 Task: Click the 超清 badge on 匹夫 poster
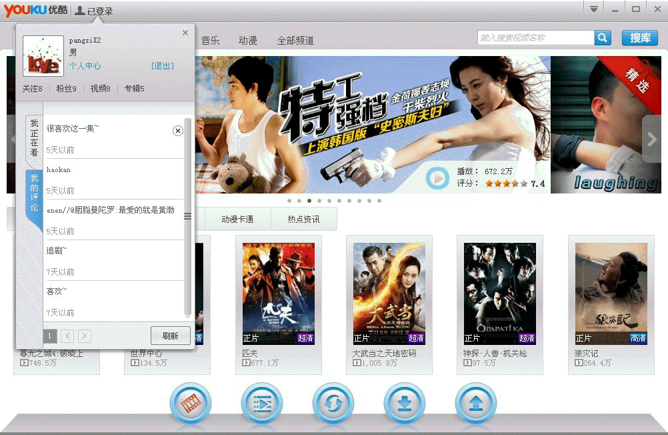305,338
